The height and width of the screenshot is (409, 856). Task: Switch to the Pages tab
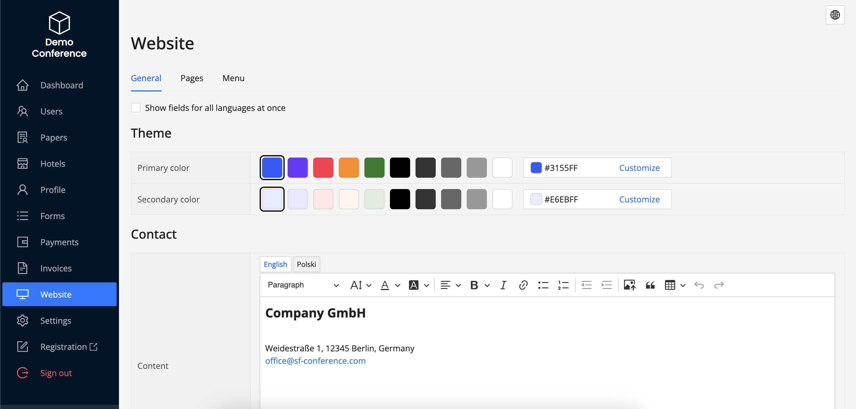[192, 78]
